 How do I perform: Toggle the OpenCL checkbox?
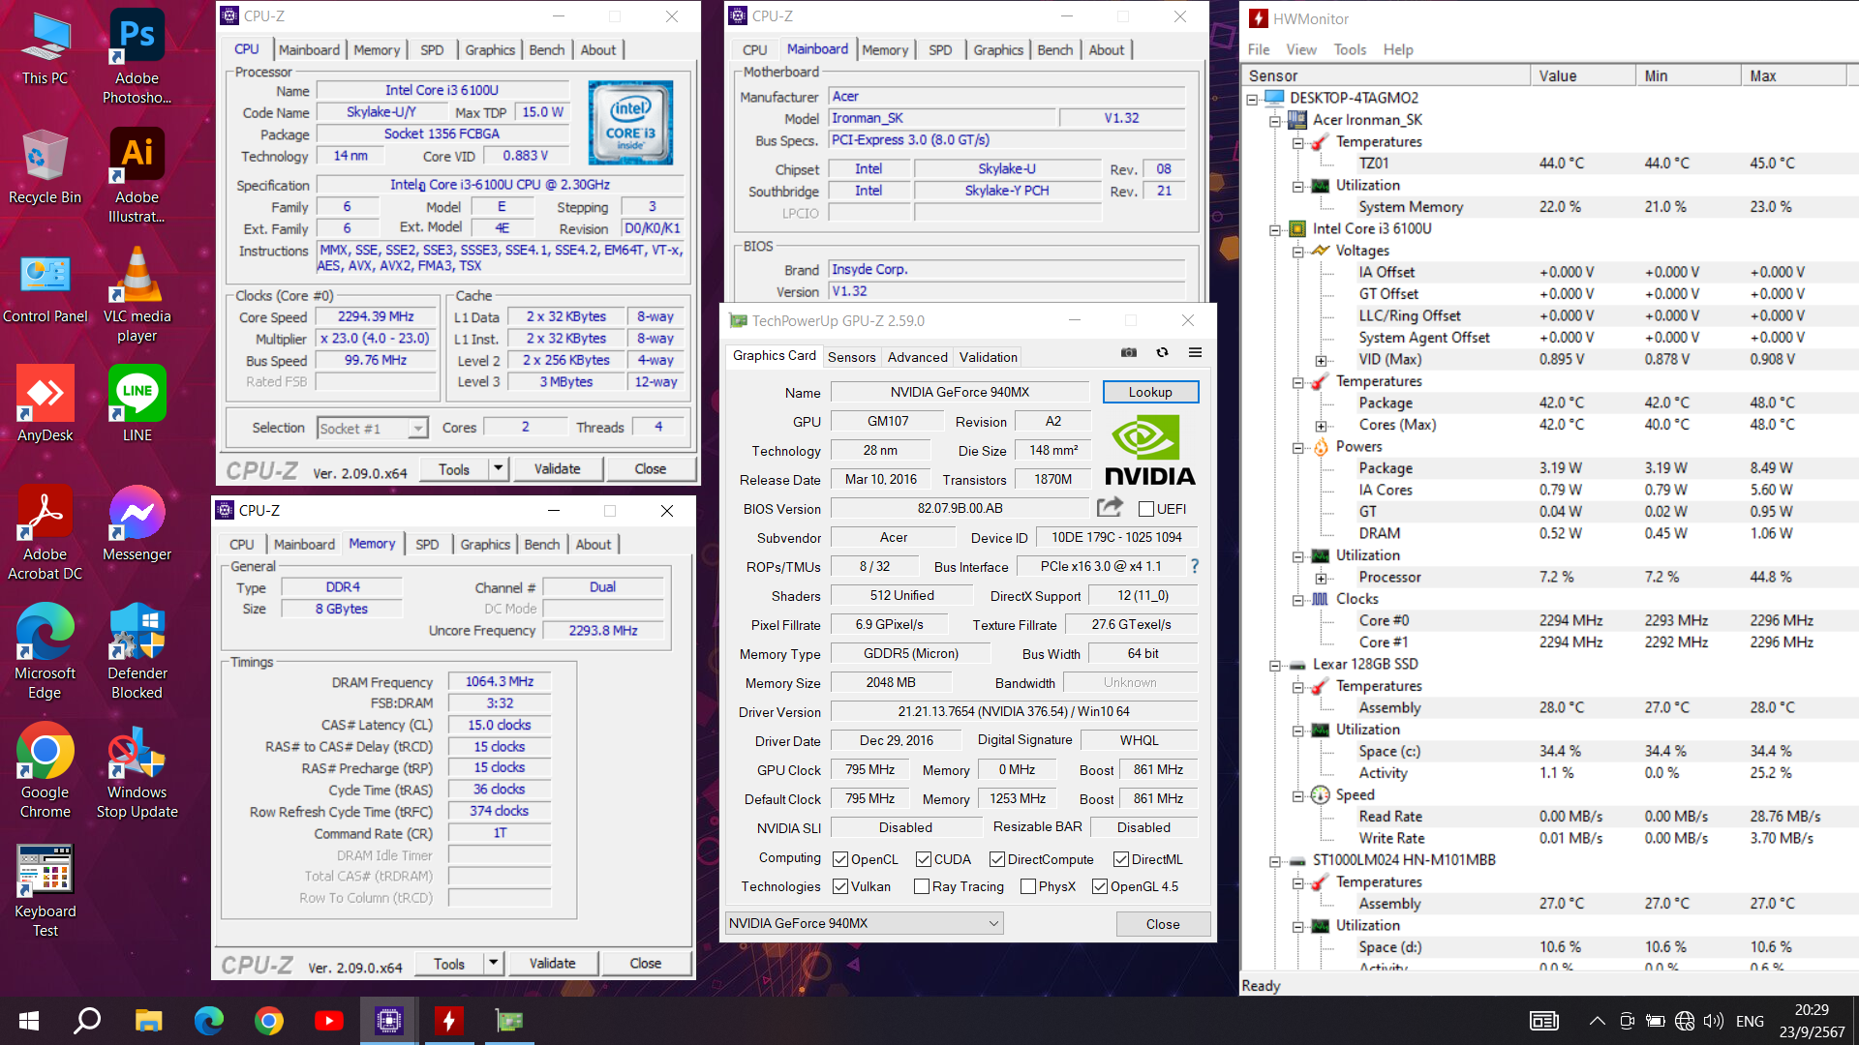tap(840, 859)
